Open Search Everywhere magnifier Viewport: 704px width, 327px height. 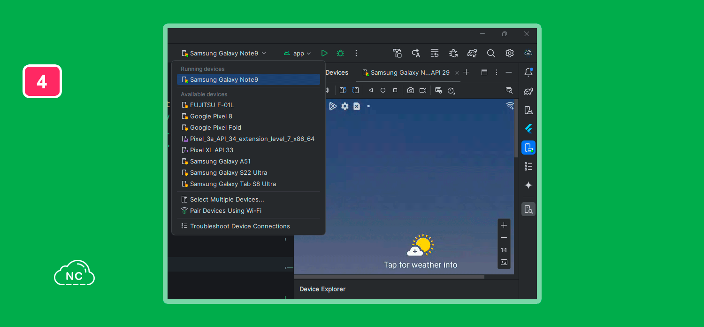point(491,53)
